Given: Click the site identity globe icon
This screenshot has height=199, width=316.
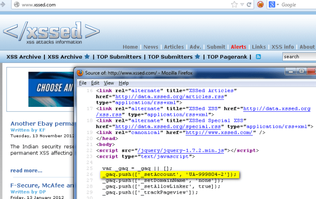Looking at the screenshot, I should 17,4.
